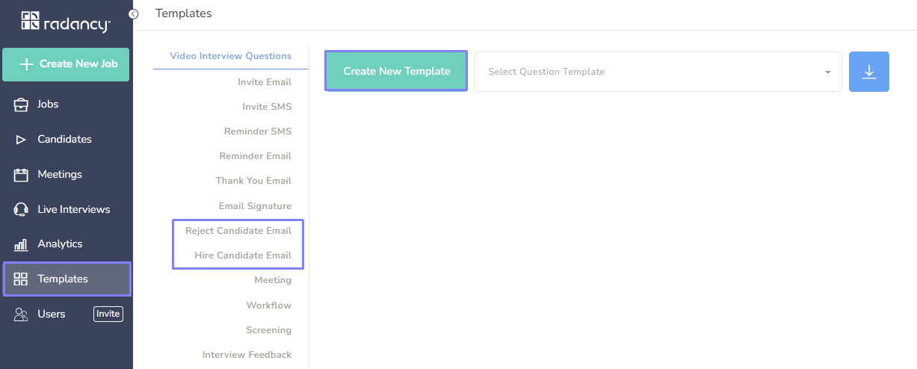917x369 pixels.
Task: Click Create New Template button
Action: (396, 71)
